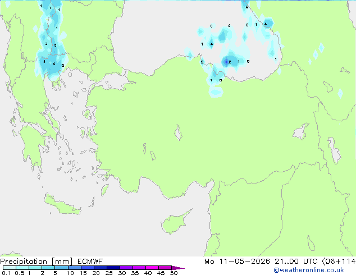Click the legend label '10'

pyautogui.click(x=70, y=273)
